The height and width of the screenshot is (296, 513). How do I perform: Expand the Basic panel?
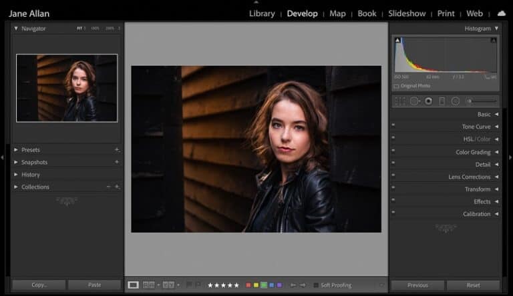[496, 114]
